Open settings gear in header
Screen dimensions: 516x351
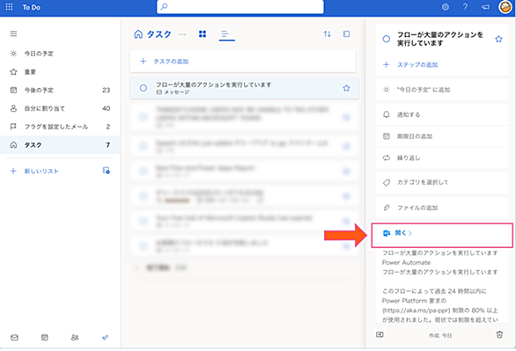click(x=446, y=7)
